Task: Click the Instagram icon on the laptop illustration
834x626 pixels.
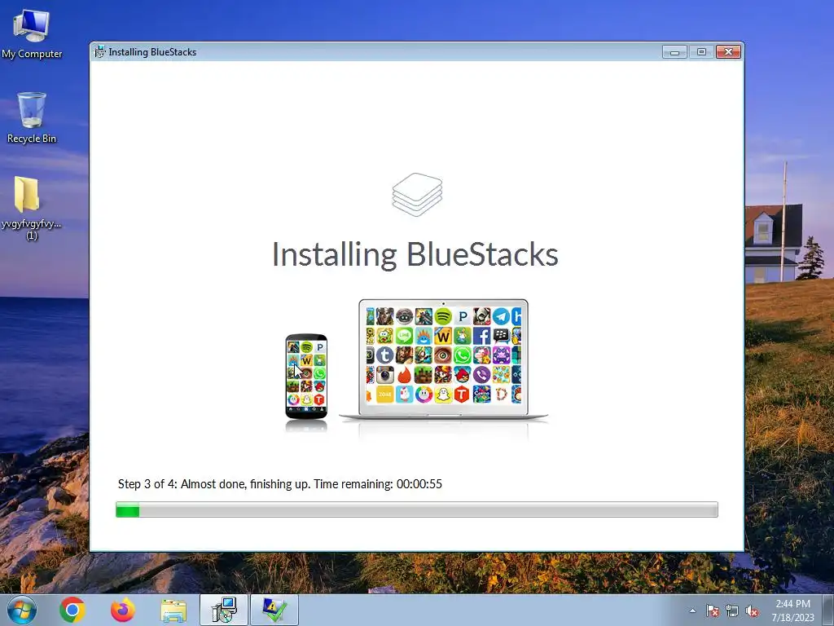Action: point(385,375)
